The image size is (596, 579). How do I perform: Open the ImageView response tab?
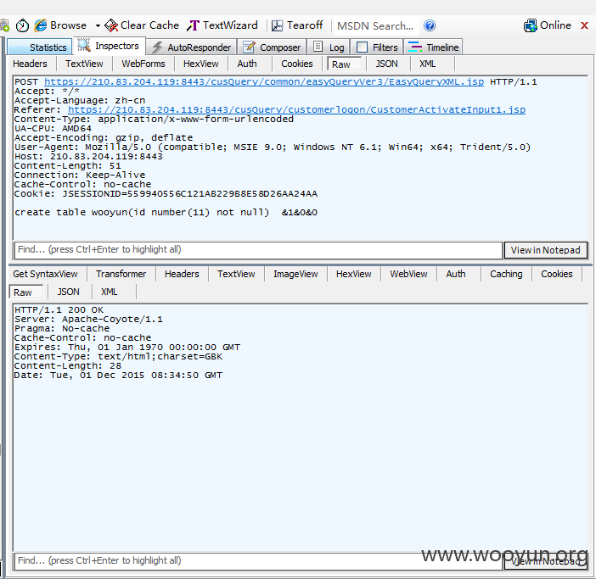(295, 274)
